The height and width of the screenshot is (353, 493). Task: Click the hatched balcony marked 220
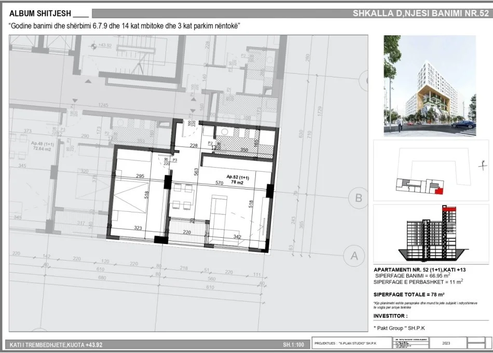(x=187, y=231)
